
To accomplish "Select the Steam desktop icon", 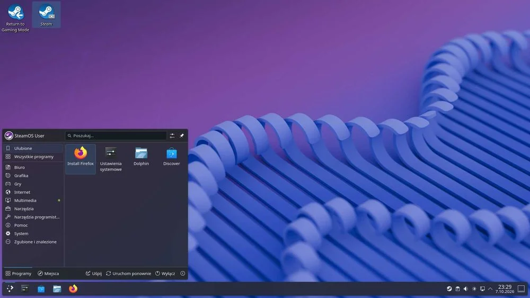I will 46,15.
